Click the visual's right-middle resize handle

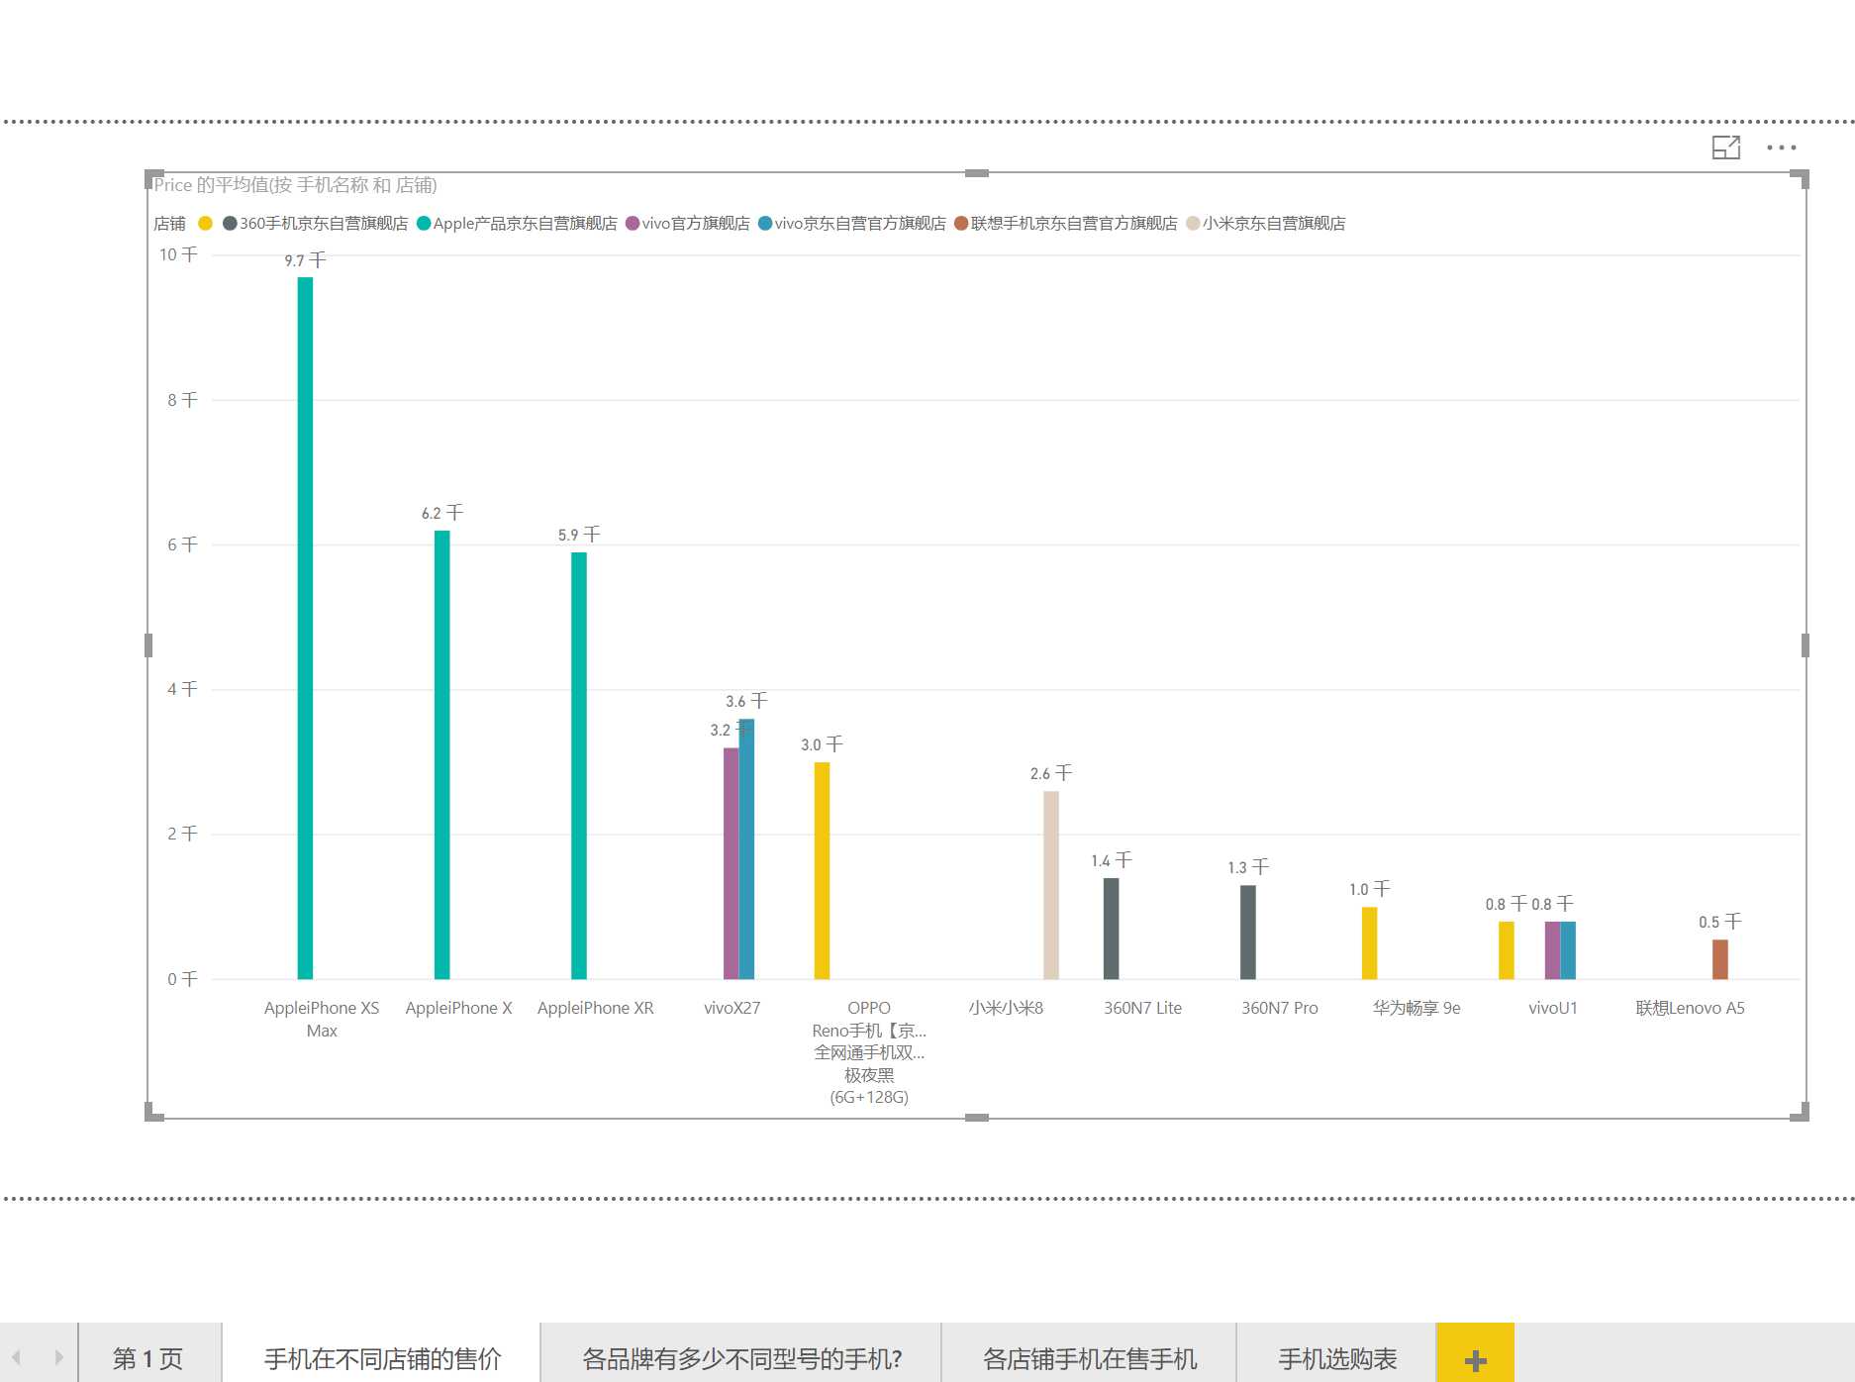[x=1806, y=645]
